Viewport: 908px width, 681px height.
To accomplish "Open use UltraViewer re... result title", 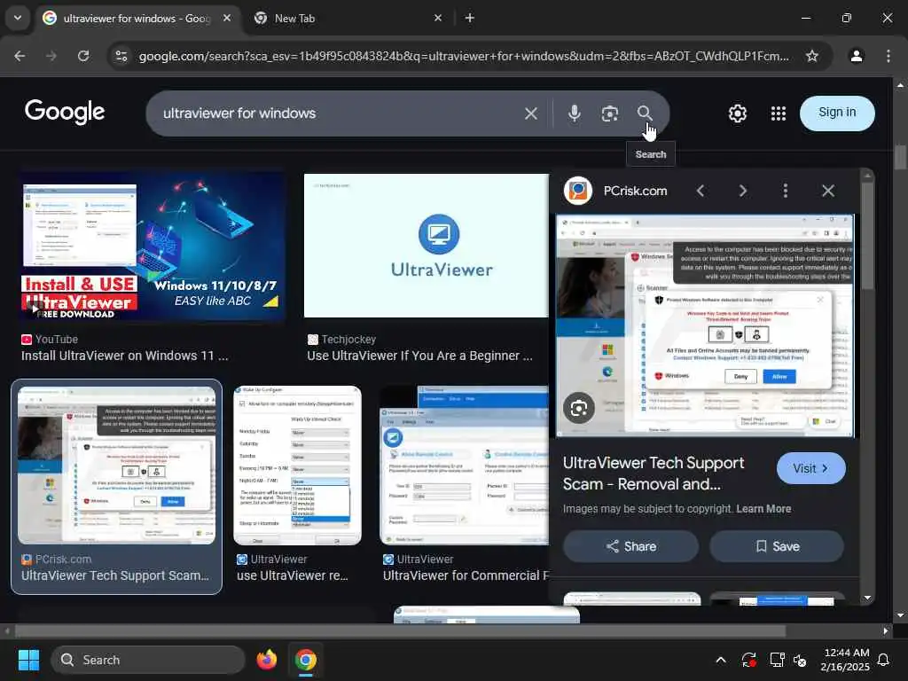I will (293, 575).
